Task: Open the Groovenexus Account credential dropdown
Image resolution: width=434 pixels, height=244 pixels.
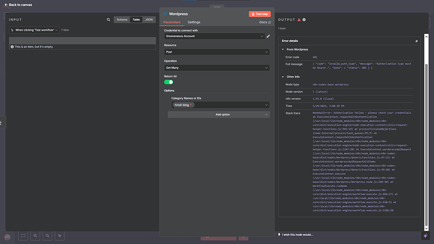Action: [214, 36]
